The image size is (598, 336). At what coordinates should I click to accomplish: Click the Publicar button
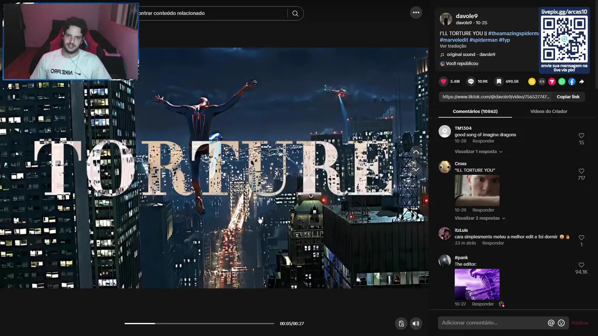click(580, 323)
